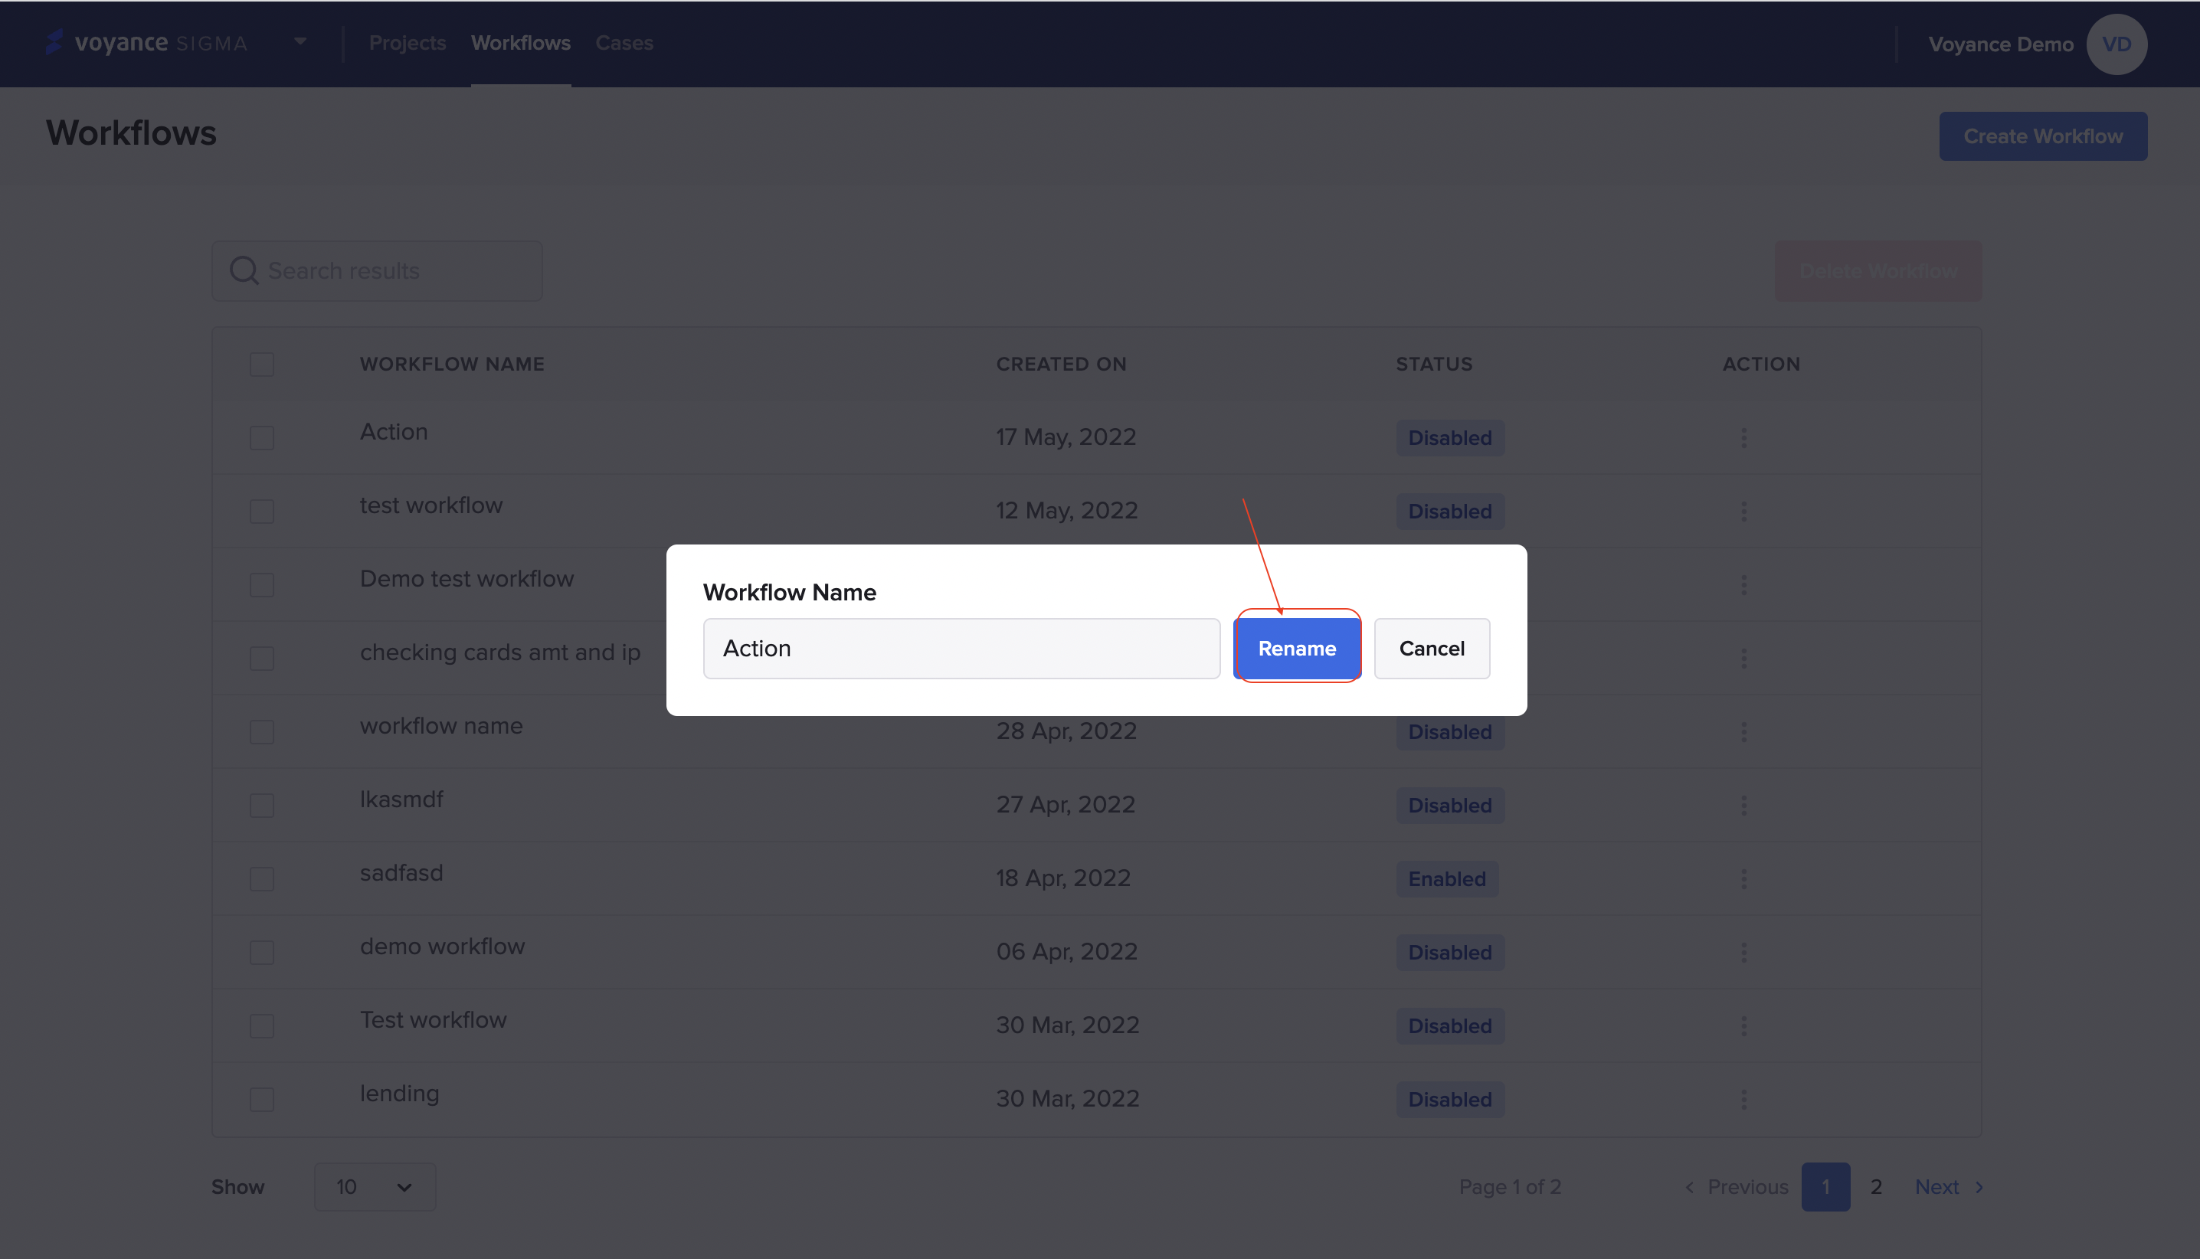This screenshot has width=2200, height=1259.
Task: Toggle the select-all header checkbox
Action: pyautogui.click(x=261, y=364)
